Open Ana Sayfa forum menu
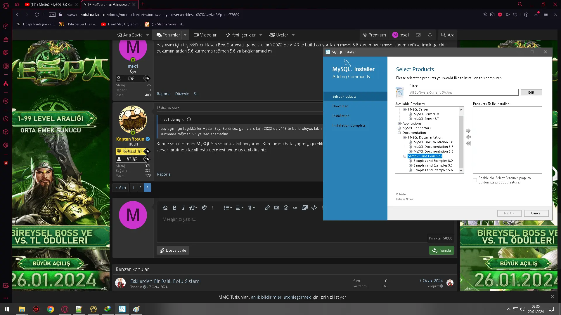 point(130,35)
